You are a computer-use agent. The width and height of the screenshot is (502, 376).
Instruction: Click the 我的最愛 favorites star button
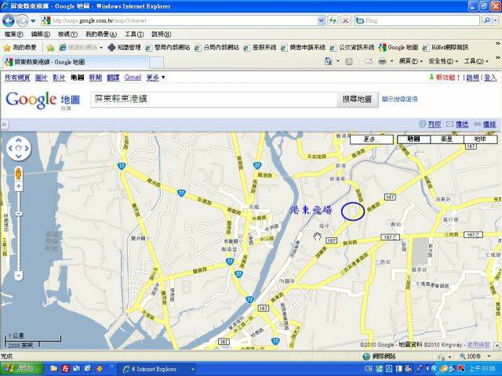pyautogui.click(x=20, y=48)
